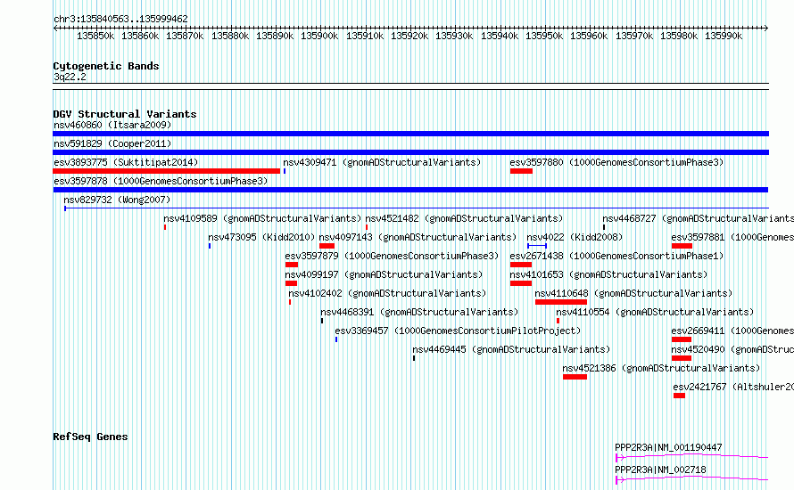
Task: Click the 135850k ruler tick label
Action: [95, 36]
